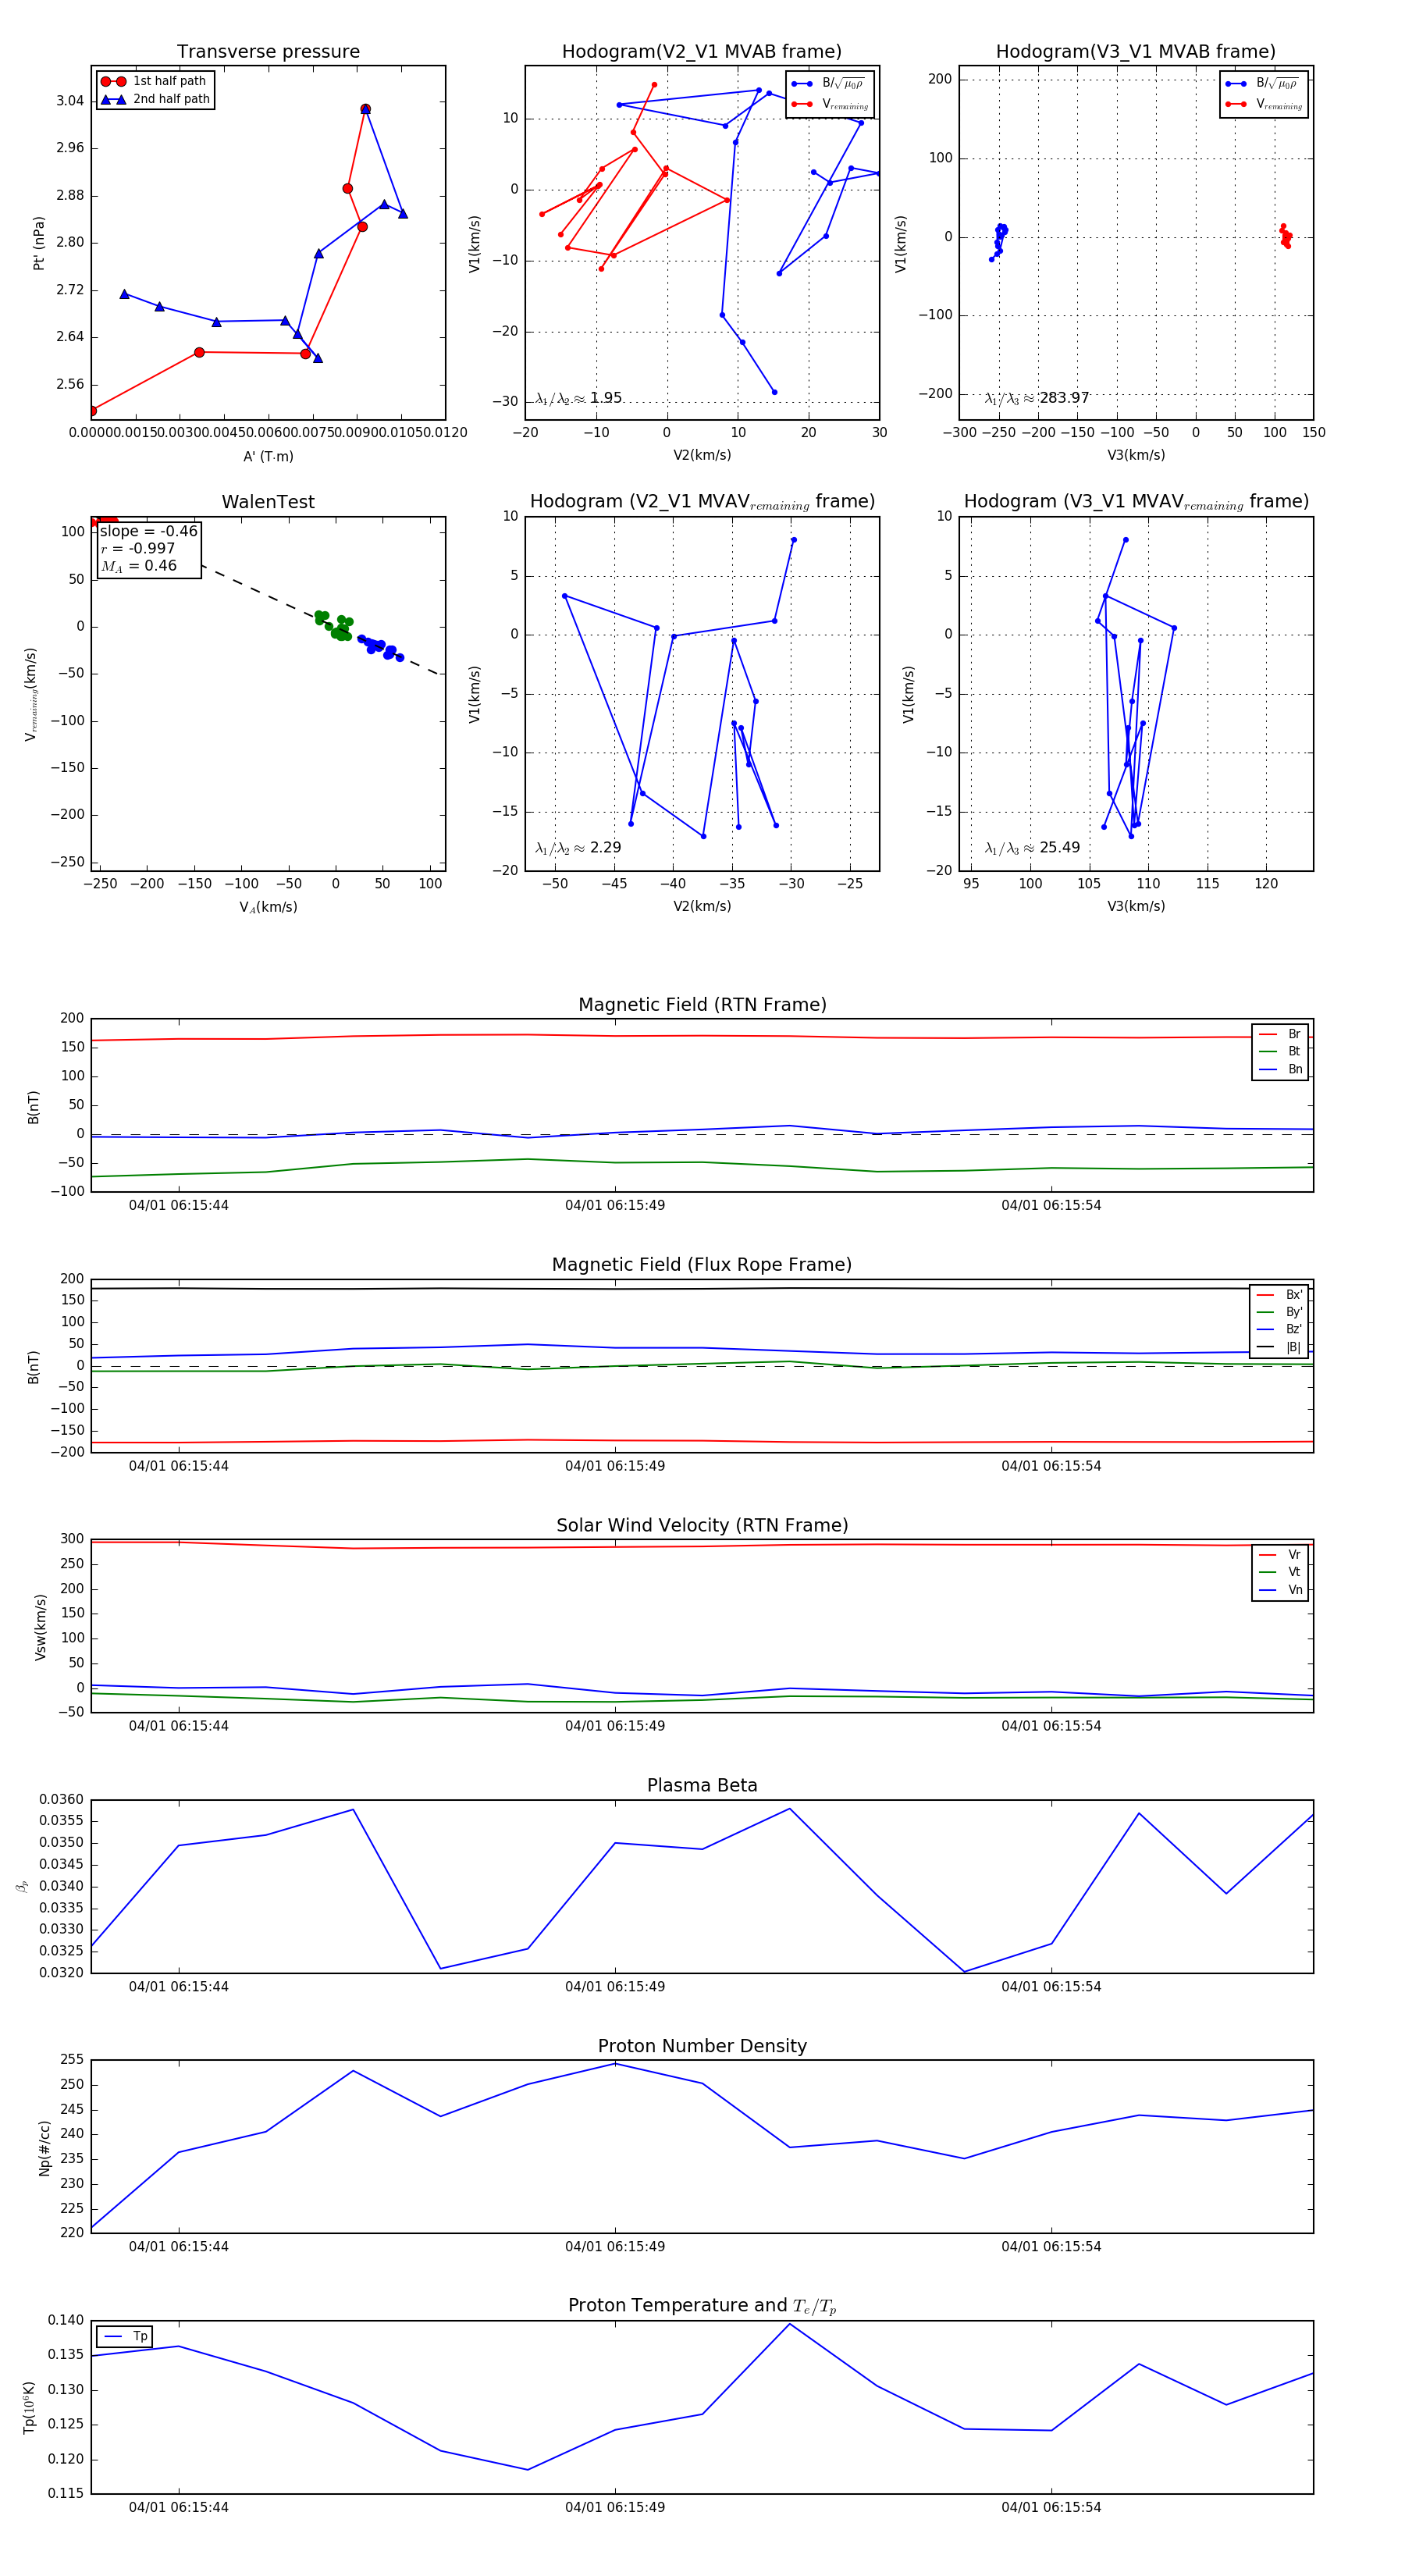This screenshot has width=1405, height=2576.
Task: Click the "Plasma Beta" plot title
Action: pyautogui.click(x=702, y=1785)
